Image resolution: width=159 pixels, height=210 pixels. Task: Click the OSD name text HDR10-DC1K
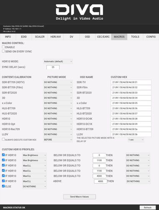point(85,124)
